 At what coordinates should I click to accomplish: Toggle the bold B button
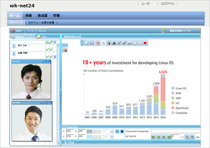pos(122,132)
